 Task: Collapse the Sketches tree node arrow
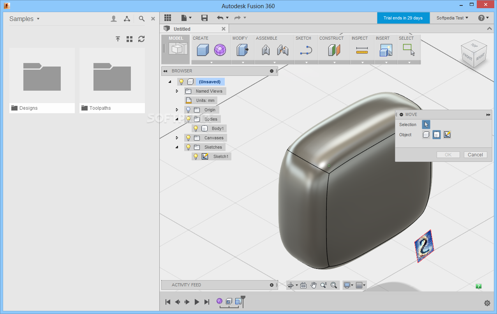[177, 147]
